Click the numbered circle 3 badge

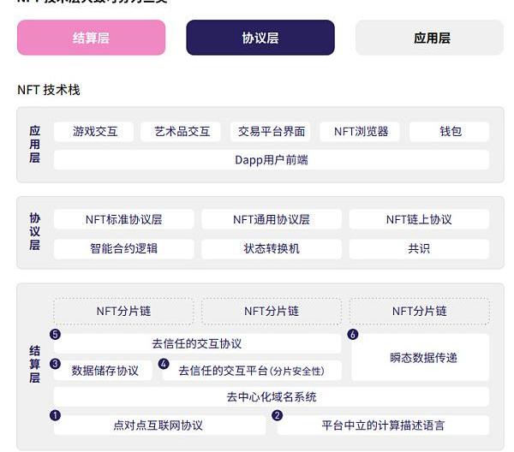[x=56, y=363]
